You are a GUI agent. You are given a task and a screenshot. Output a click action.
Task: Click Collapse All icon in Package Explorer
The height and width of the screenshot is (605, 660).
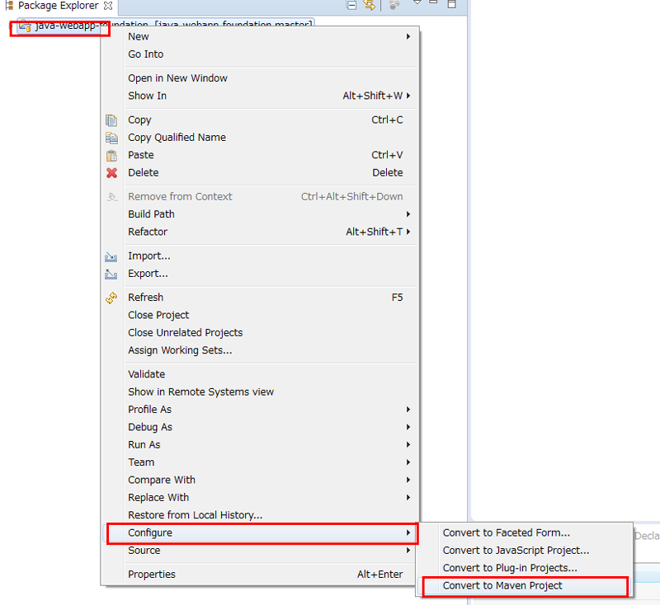click(352, 6)
